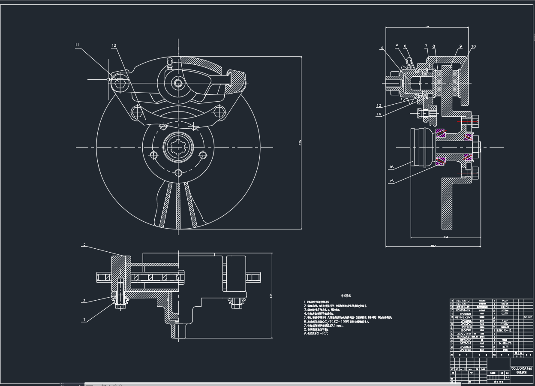Screen dimensions: 535x386
Task: Select 40Cr material in parts list row 16
Action: (x=505, y=301)
